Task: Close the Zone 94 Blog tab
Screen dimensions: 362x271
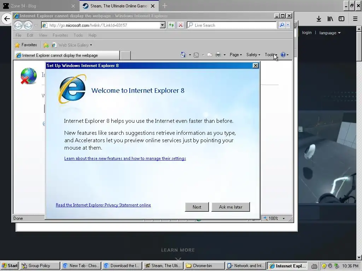Action: (73, 6)
